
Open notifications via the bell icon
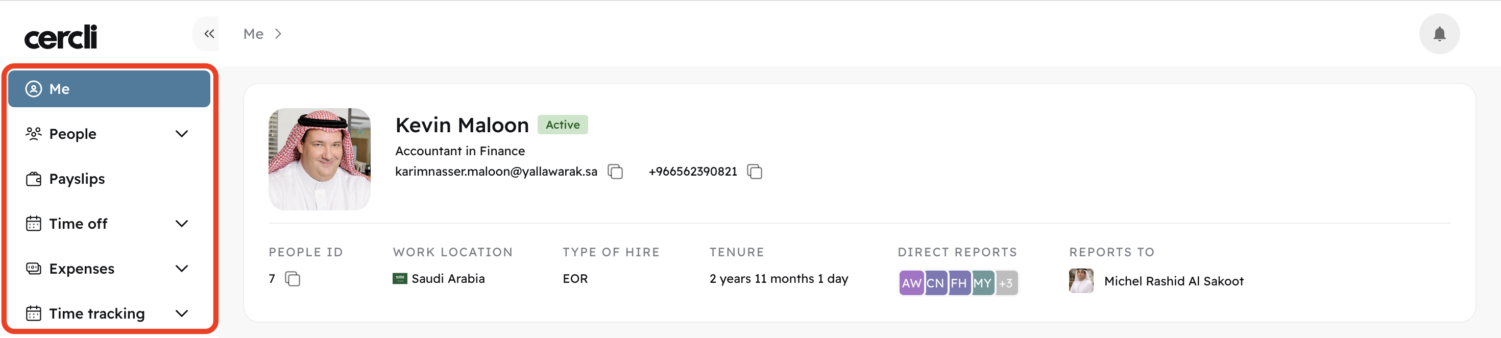pos(1439,34)
